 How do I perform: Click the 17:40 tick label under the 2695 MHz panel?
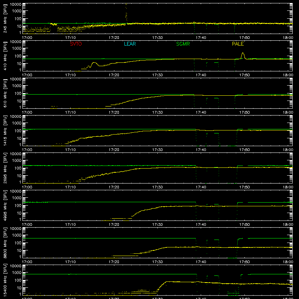pos(201,187)
